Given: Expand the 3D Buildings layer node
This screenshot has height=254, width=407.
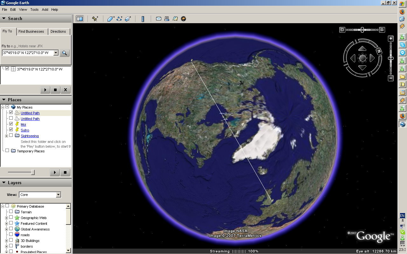Looking at the screenshot, I should click(x=6, y=241).
